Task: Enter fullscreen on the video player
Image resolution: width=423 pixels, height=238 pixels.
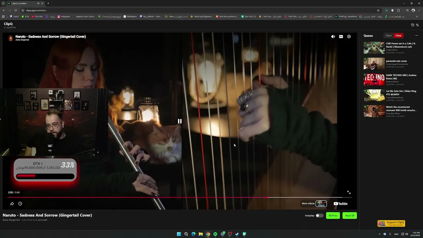Action: tap(349, 192)
